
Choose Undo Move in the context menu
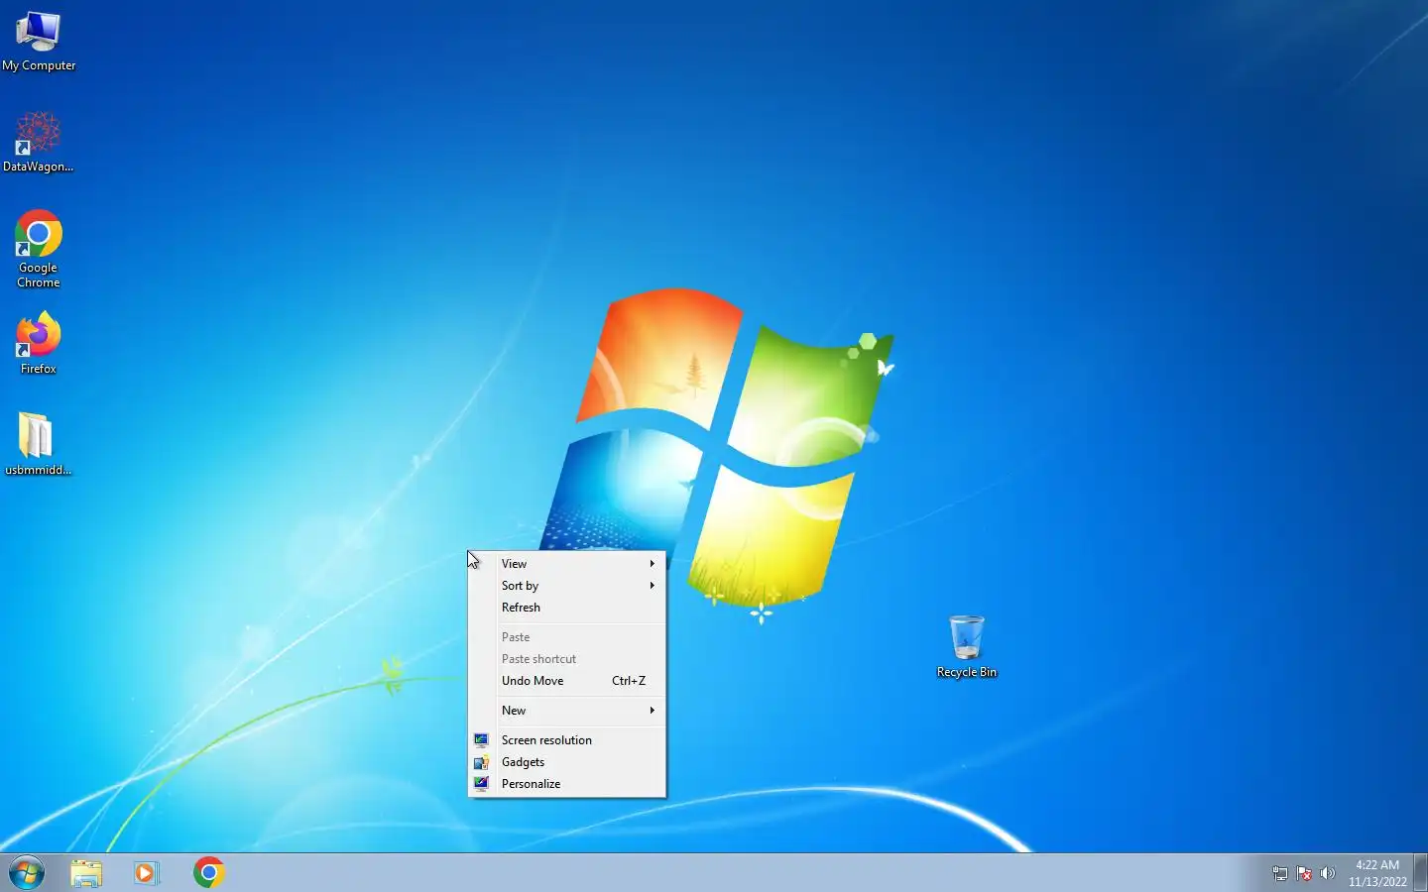click(566, 681)
